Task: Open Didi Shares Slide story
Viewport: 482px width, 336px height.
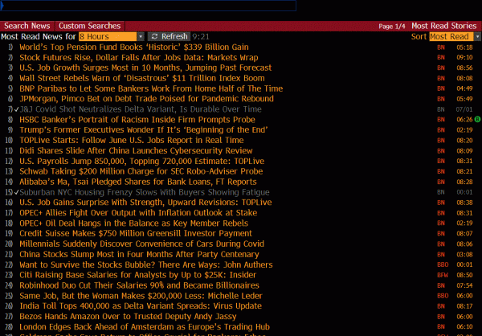Action: 136,151
